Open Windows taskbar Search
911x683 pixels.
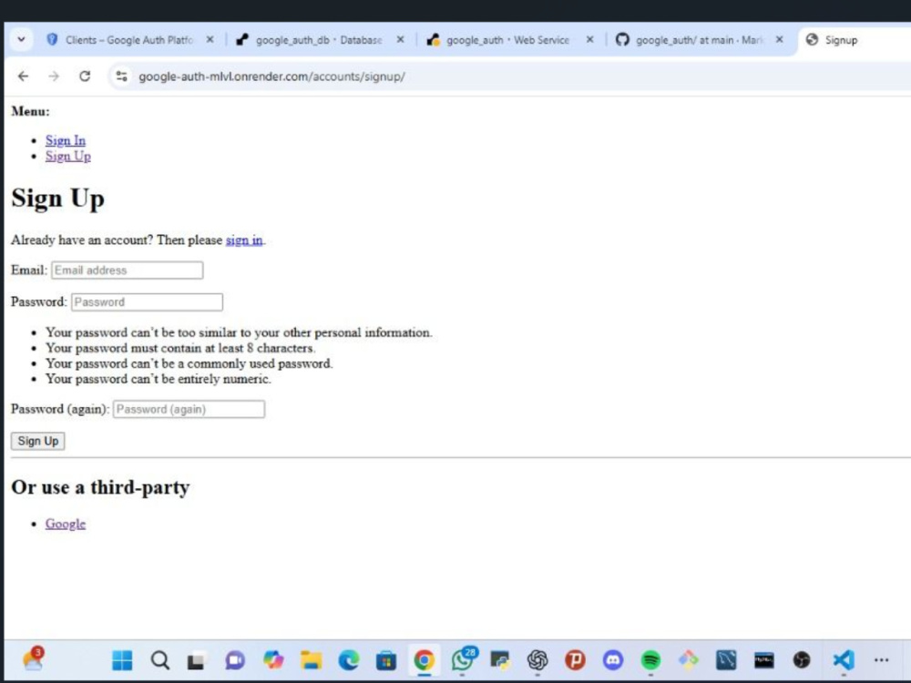pos(159,659)
